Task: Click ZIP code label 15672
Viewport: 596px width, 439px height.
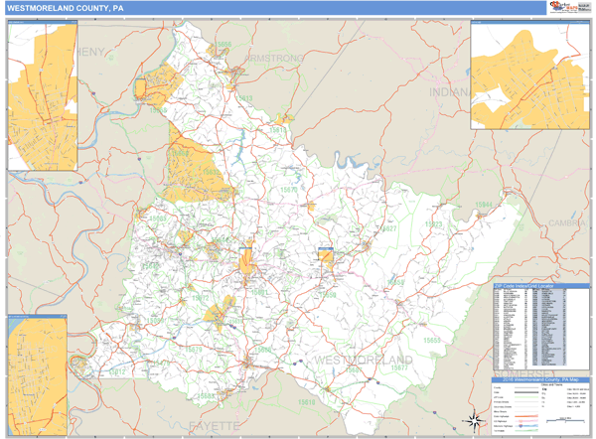Action: pos(201,298)
